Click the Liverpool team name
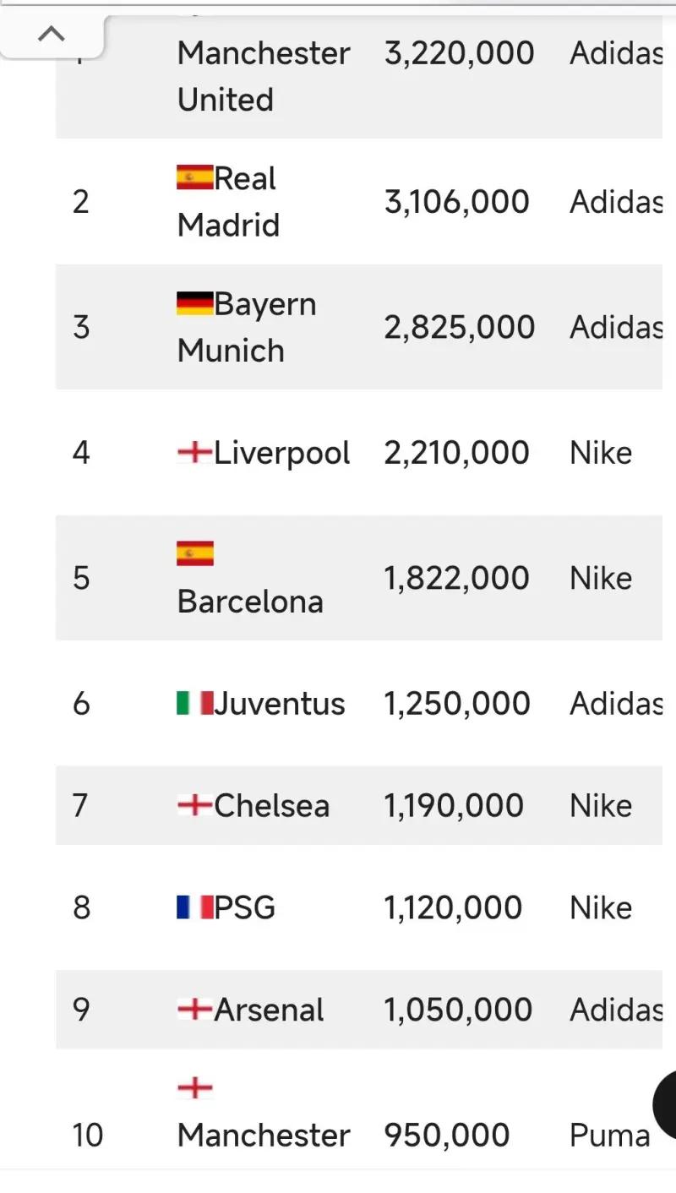The image size is (676, 1193). point(281,453)
